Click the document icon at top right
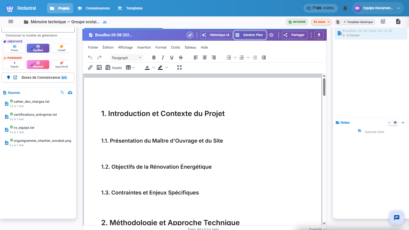 pyautogui.click(x=398, y=22)
